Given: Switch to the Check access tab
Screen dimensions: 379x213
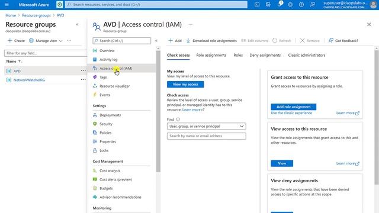Looking at the screenshot, I should [x=178, y=55].
